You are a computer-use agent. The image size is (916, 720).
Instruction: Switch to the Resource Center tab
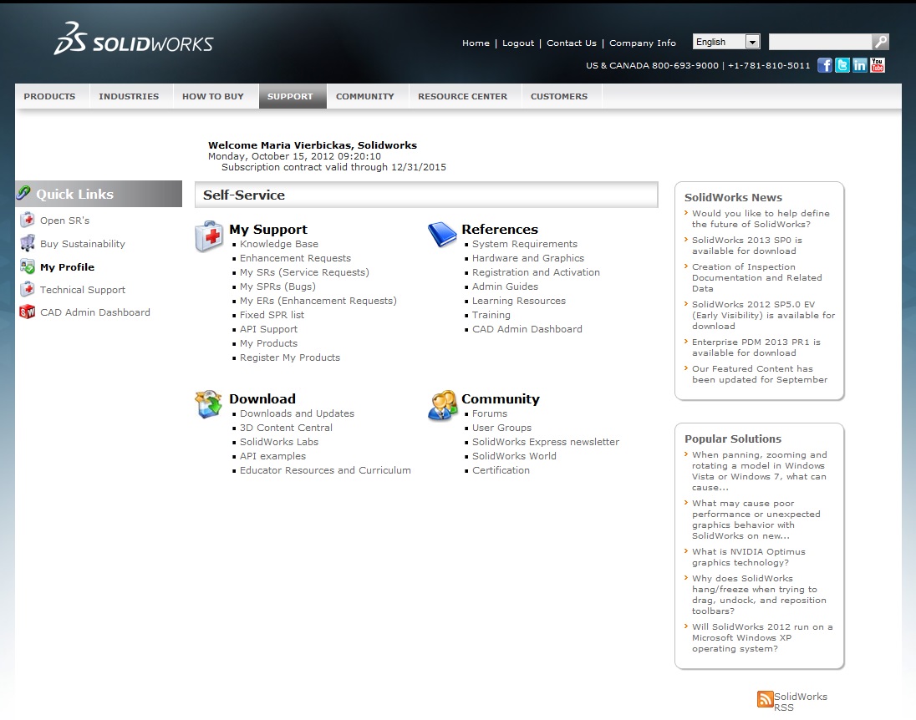(x=462, y=96)
